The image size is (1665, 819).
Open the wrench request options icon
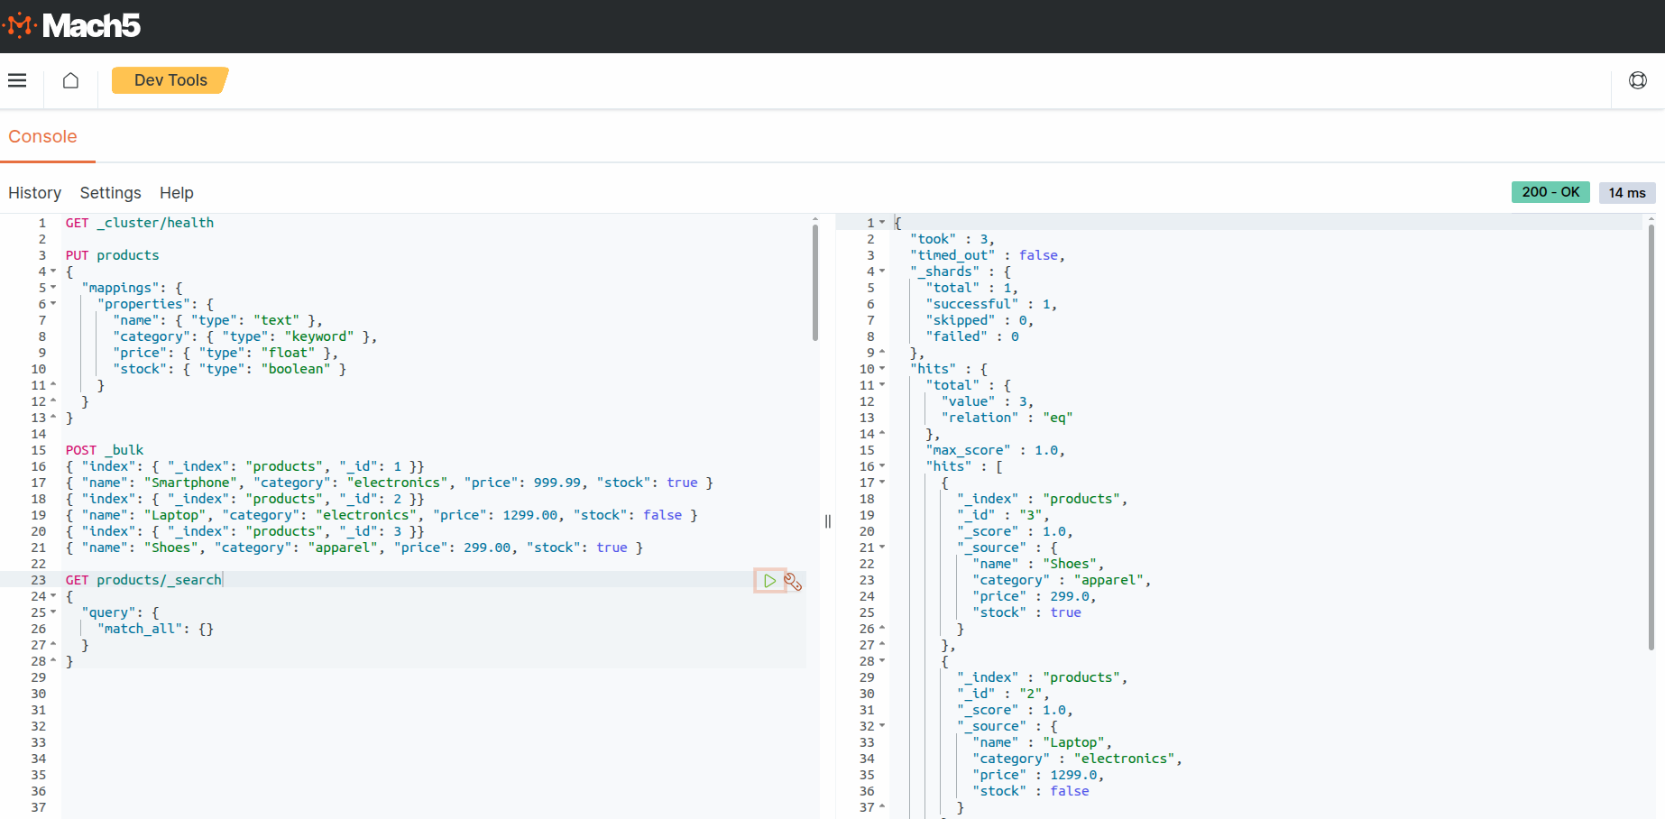pyautogui.click(x=793, y=582)
